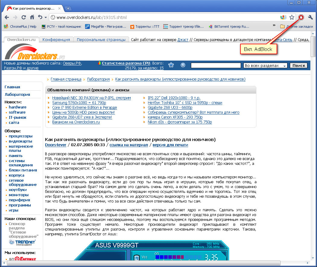Click the Джаст server link
This screenshot has width=317, height=267.
(183, 40)
